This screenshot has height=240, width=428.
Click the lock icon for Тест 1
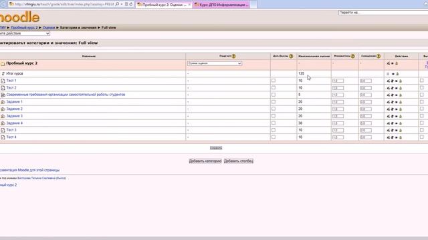point(401,81)
